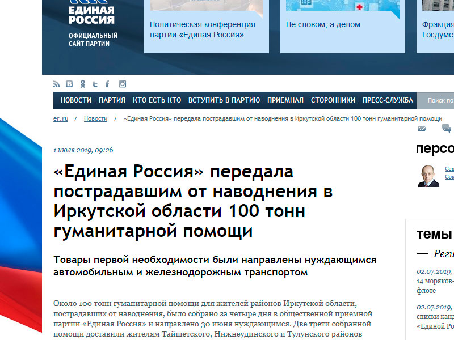Select Сторонники in the navigation bar

point(333,100)
